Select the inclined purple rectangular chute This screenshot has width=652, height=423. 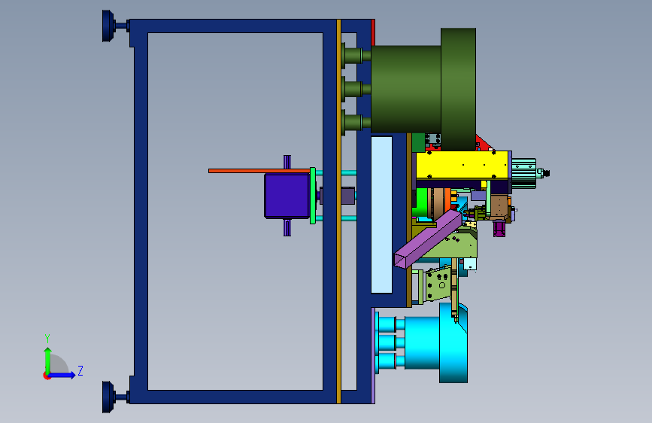click(429, 239)
